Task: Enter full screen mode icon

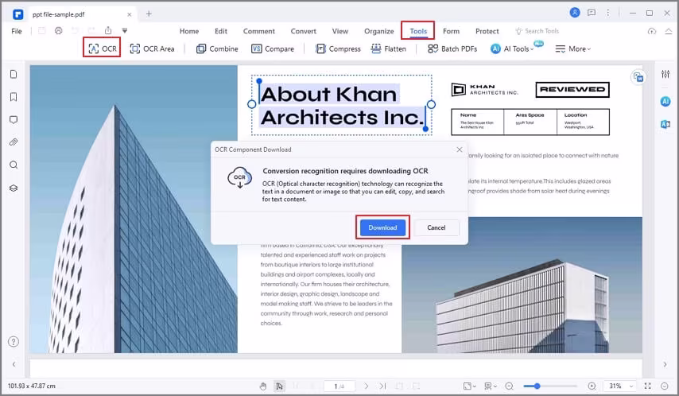Action: (648, 386)
